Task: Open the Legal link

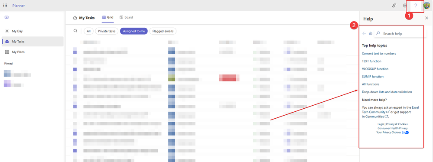Action: [381, 124]
